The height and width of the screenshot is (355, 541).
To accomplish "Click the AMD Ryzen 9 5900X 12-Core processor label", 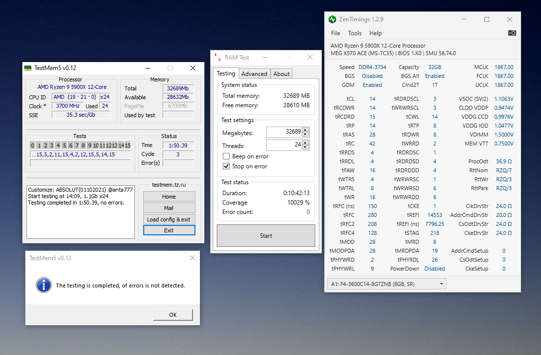I will pyautogui.click(x=72, y=87).
